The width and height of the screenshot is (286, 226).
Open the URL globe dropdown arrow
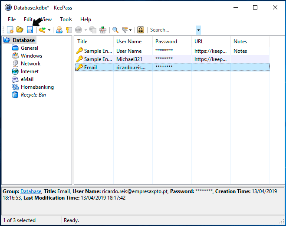[x=86, y=30]
